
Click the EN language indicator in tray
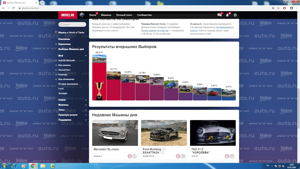pos(268,166)
